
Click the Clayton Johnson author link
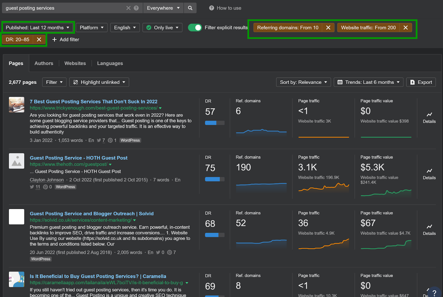[47, 180]
